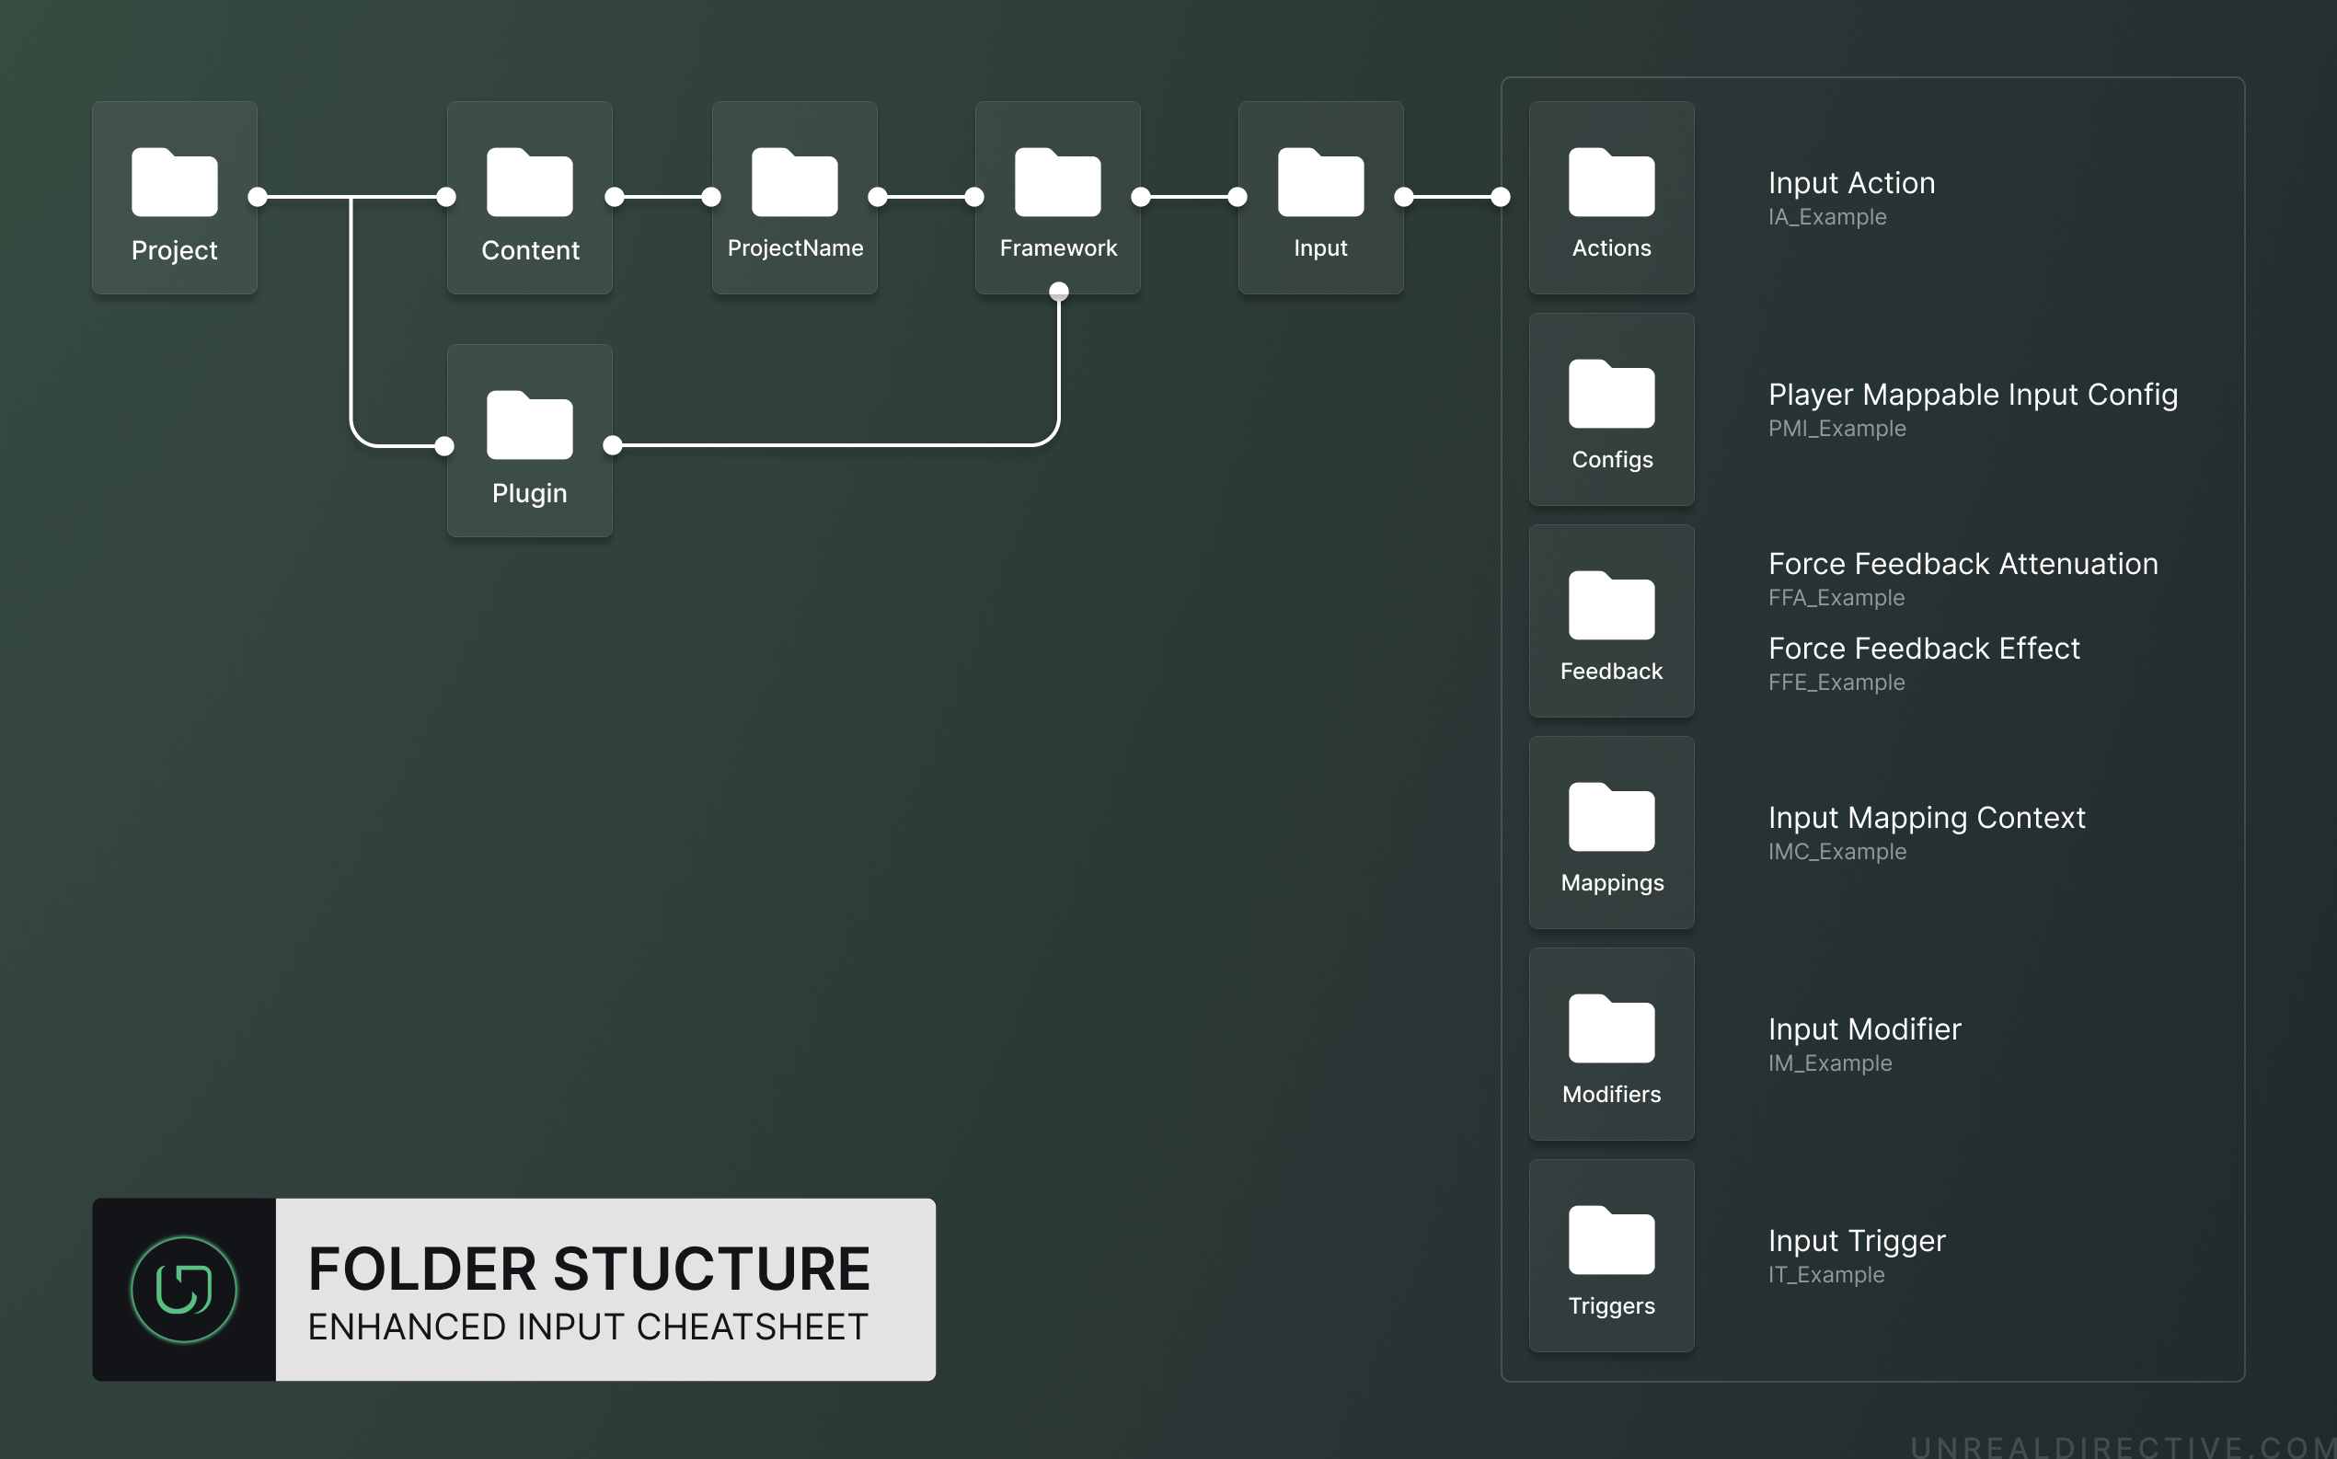
Task: Open the Mappings folder
Action: click(x=1610, y=817)
